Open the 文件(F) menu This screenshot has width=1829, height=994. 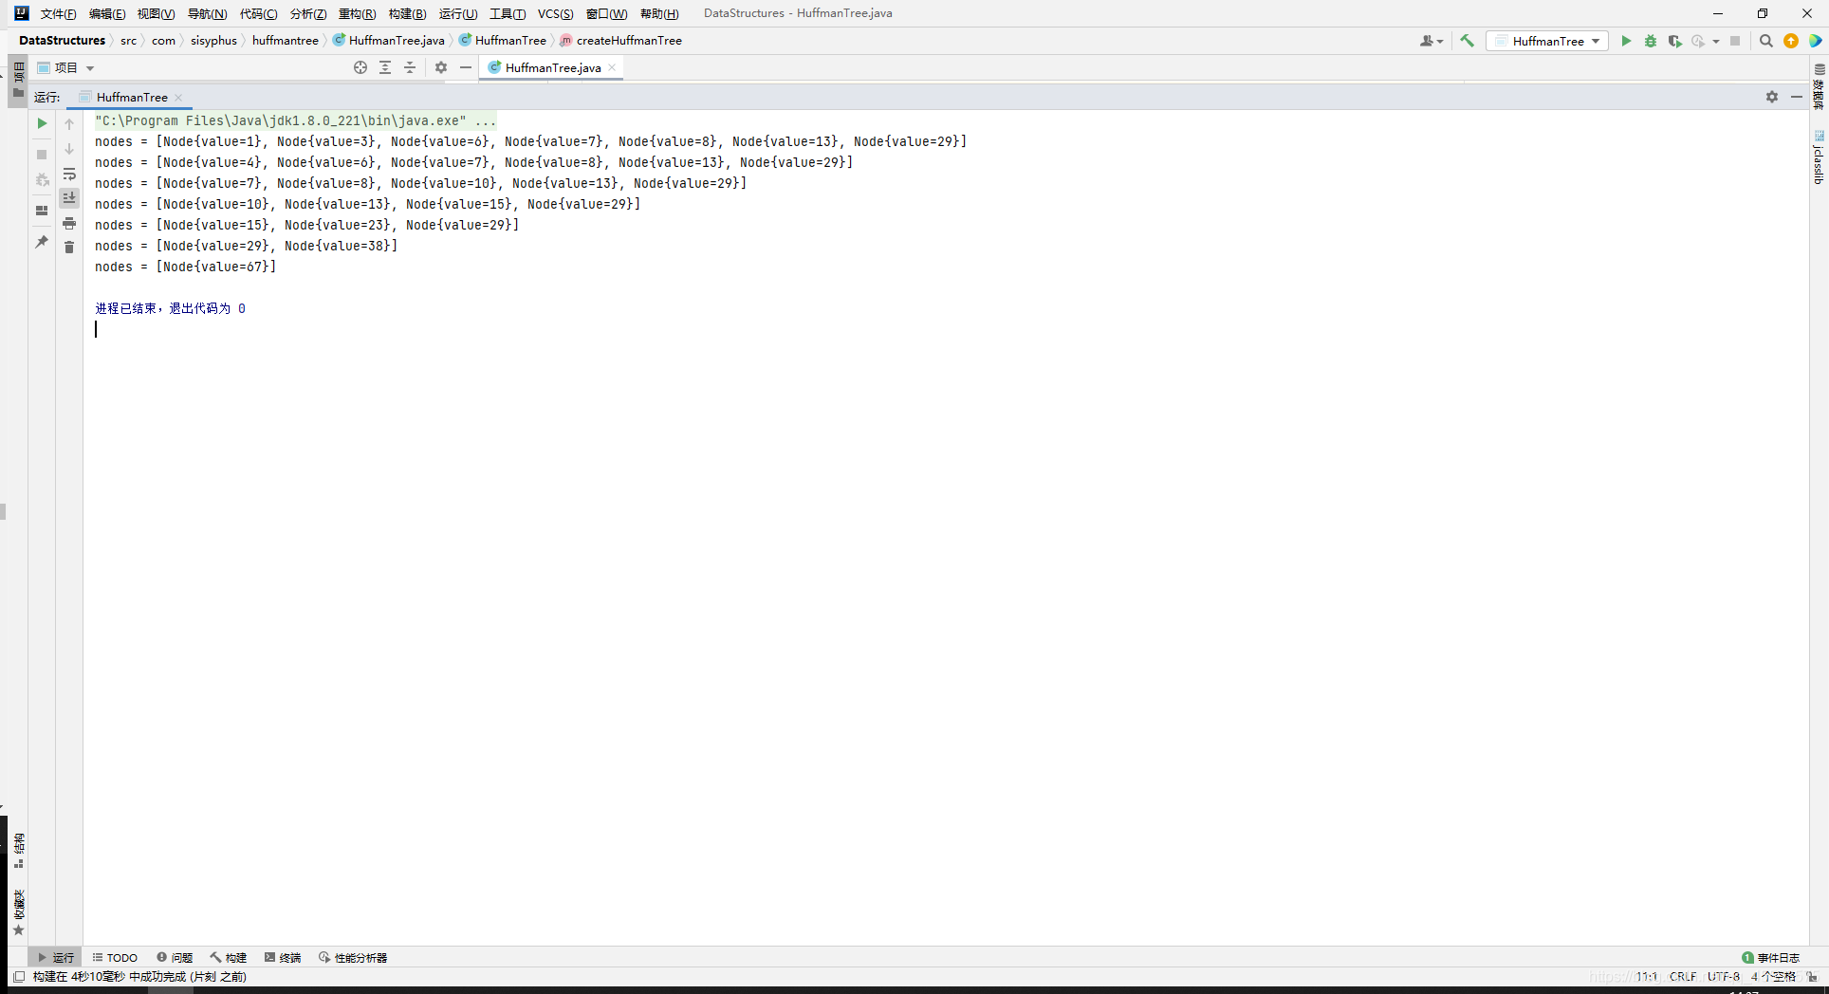pyautogui.click(x=58, y=13)
